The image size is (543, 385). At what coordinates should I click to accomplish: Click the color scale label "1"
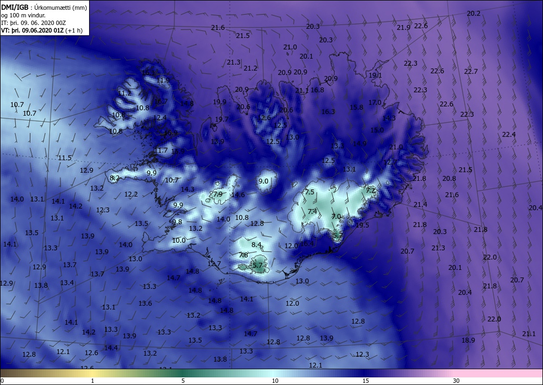pos(92,381)
